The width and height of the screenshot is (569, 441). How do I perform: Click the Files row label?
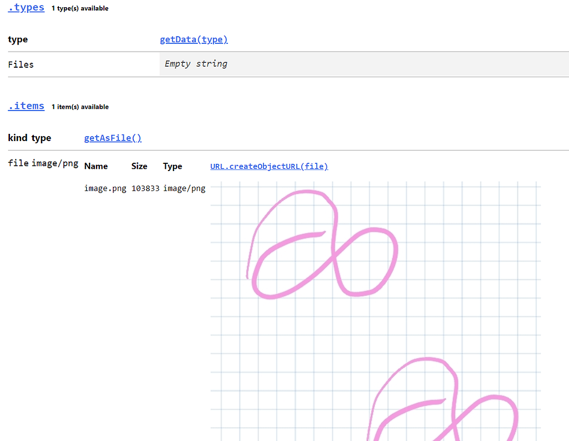(21, 64)
